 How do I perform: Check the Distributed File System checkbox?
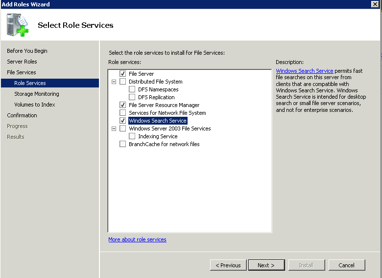[x=123, y=81]
